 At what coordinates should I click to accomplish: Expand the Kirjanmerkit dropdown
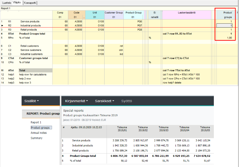[76, 101]
